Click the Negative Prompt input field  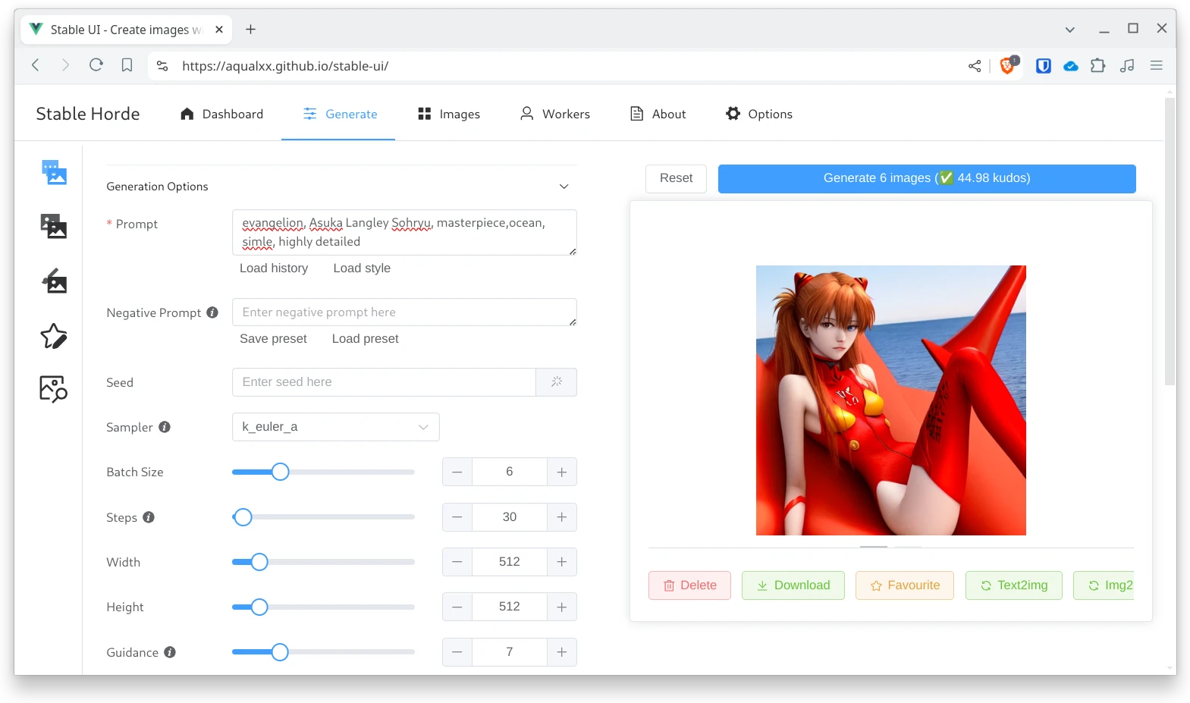(x=403, y=312)
